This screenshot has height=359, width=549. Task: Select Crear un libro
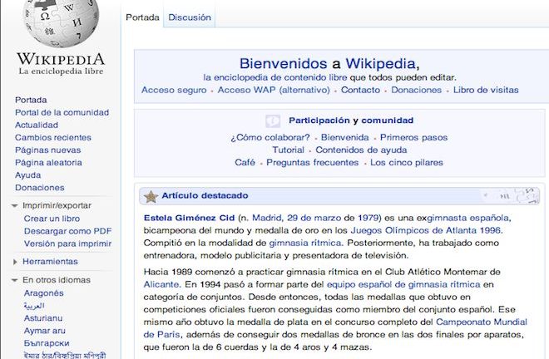[52, 219]
